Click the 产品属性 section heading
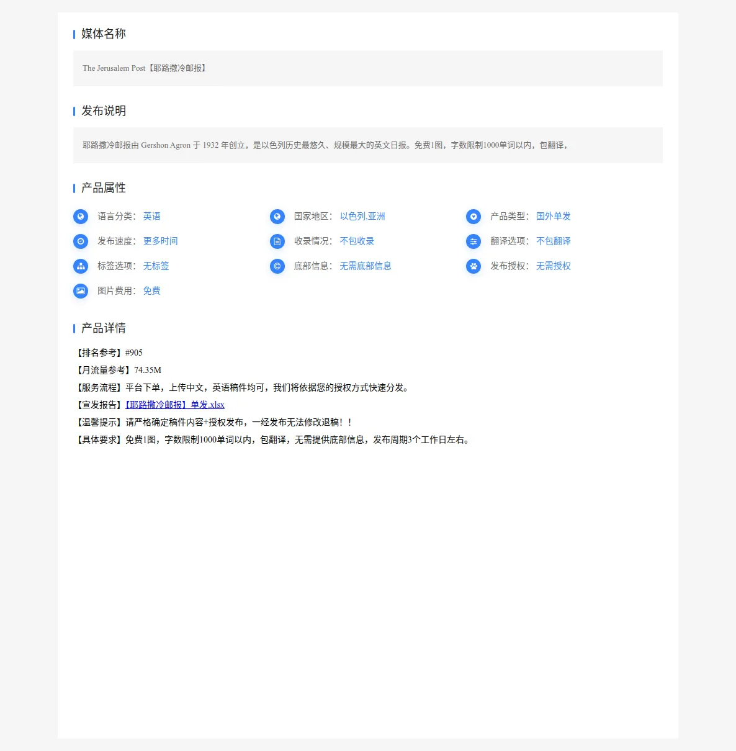The height and width of the screenshot is (751, 736). click(104, 187)
